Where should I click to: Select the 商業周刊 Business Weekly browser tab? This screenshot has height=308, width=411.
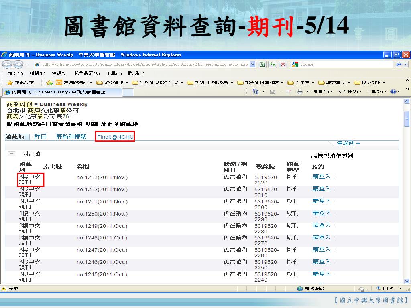[62, 92]
